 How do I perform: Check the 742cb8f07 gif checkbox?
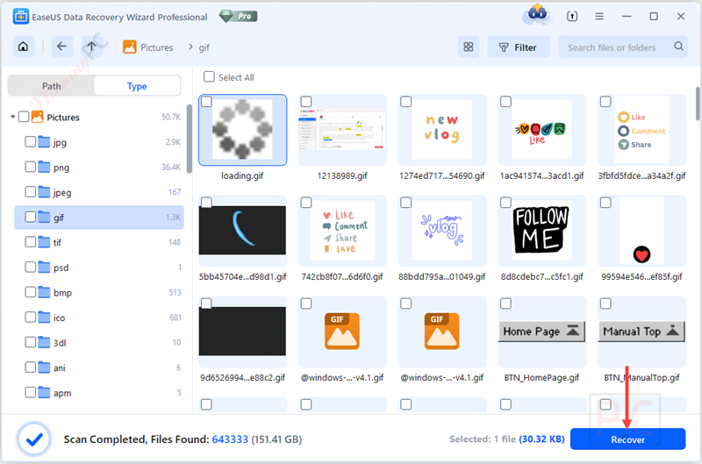(306, 203)
